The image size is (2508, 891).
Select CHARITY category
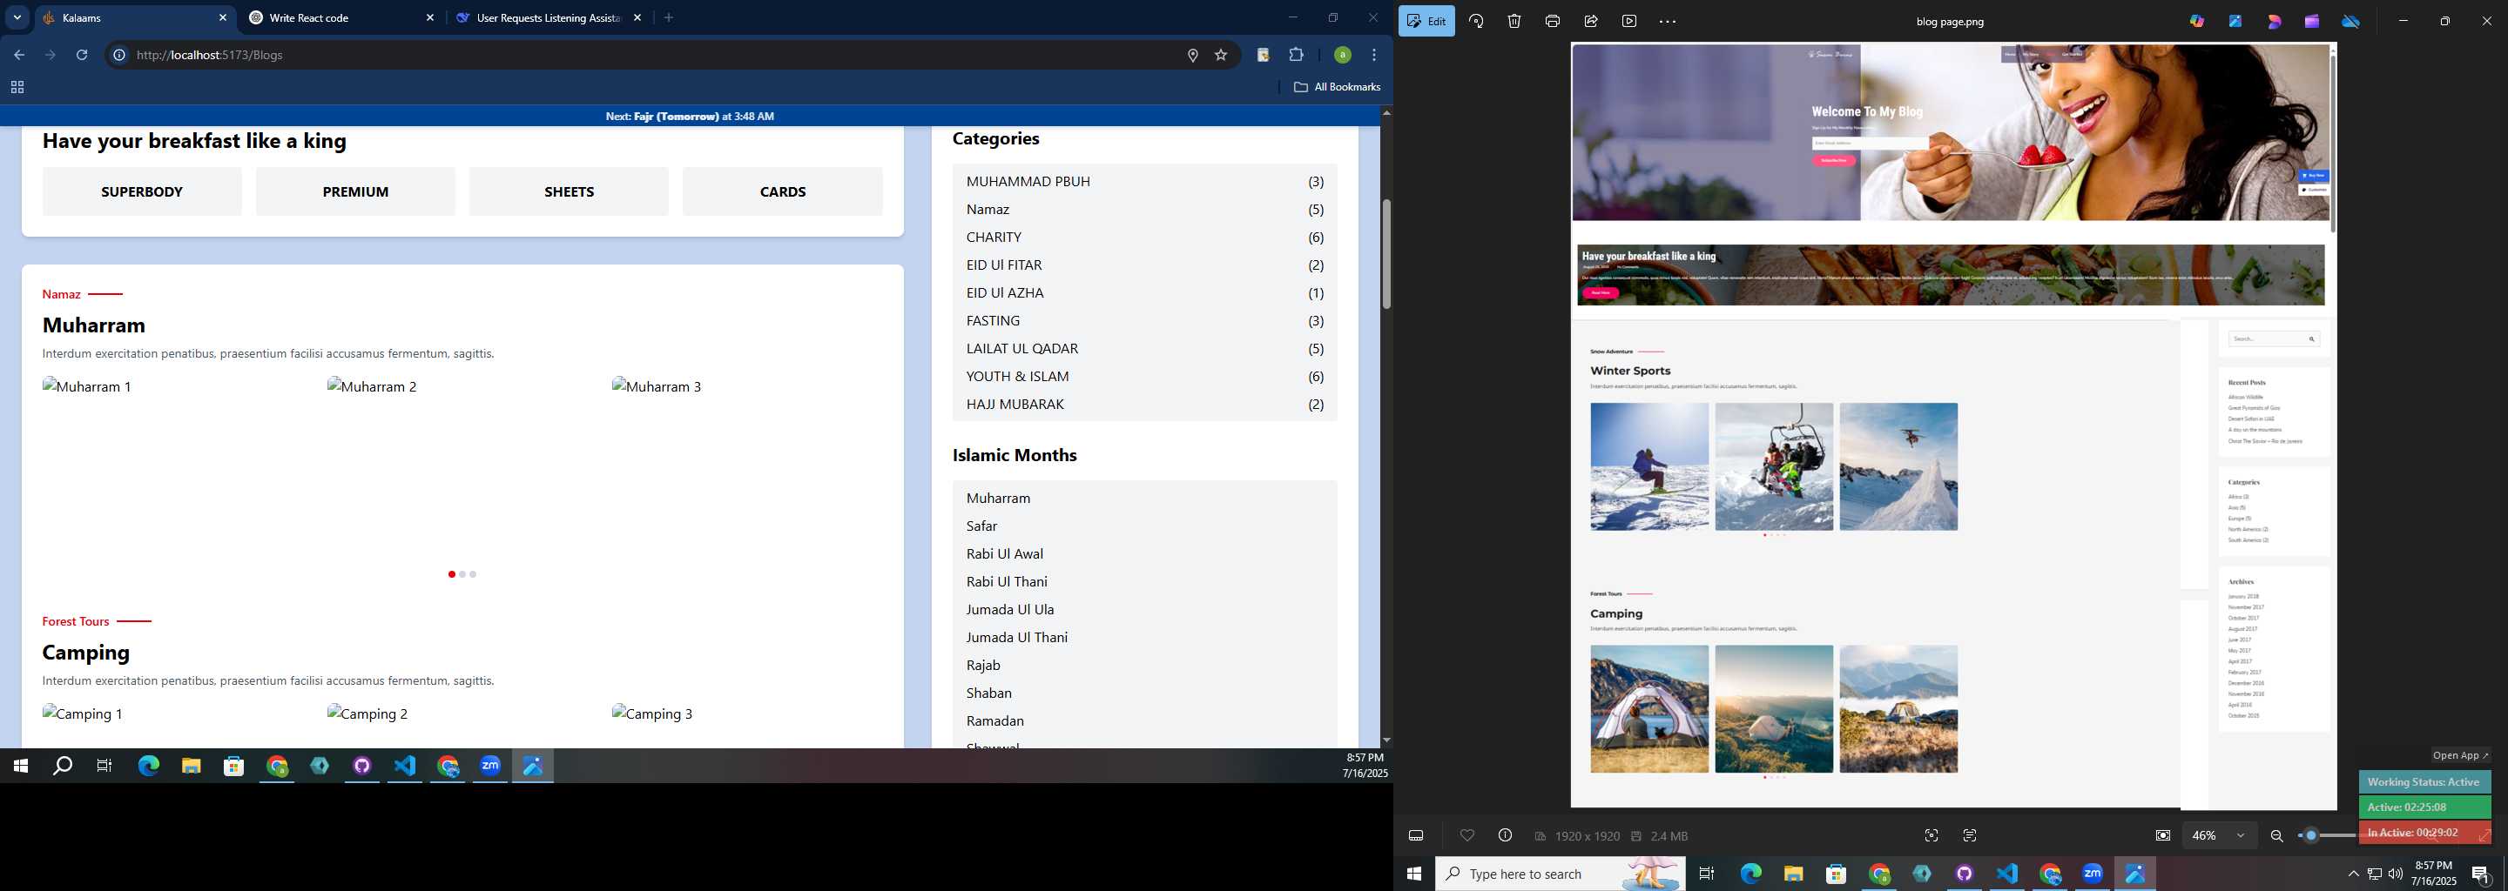coord(1145,237)
